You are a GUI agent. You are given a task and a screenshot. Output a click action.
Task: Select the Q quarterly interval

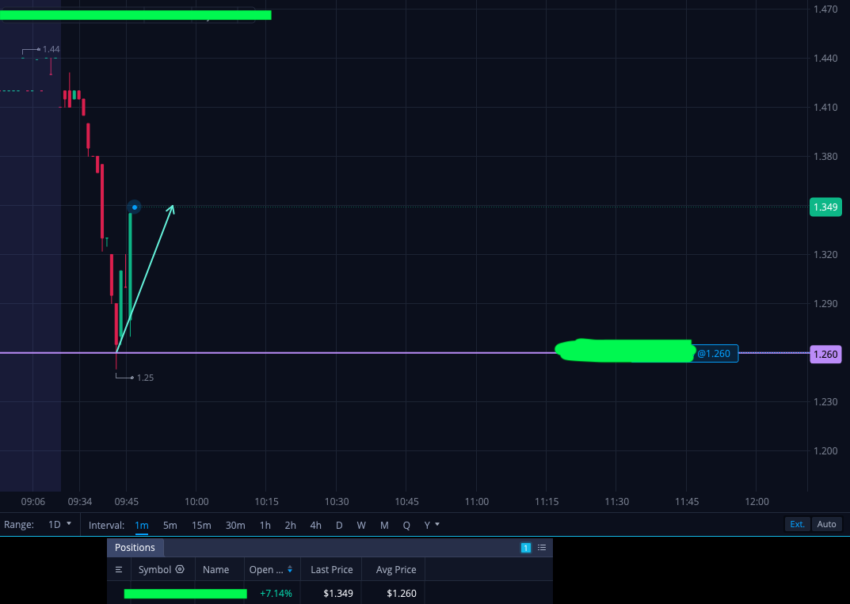[406, 525]
